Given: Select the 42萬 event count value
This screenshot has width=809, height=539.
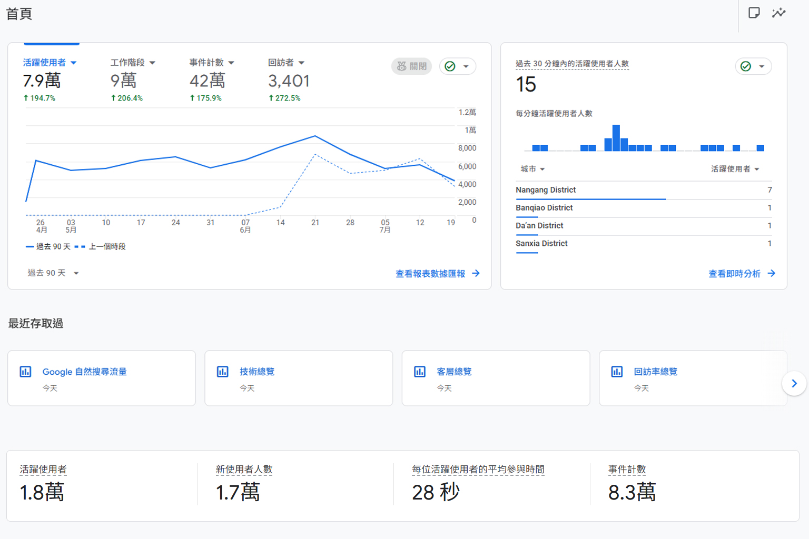Looking at the screenshot, I should pyautogui.click(x=207, y=81).
